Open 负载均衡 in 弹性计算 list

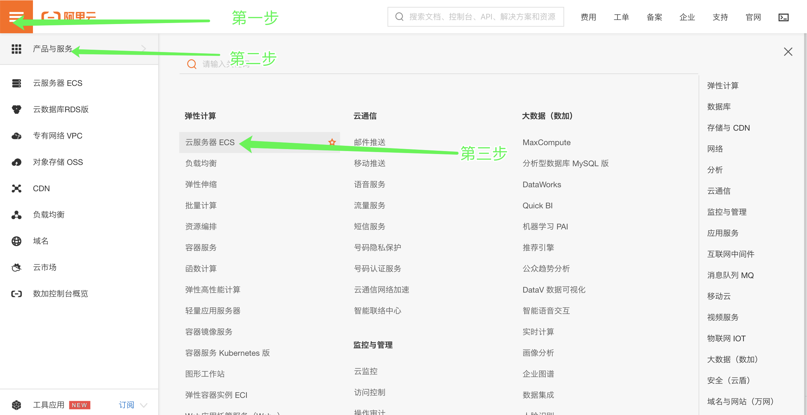[x=201, y=164]
